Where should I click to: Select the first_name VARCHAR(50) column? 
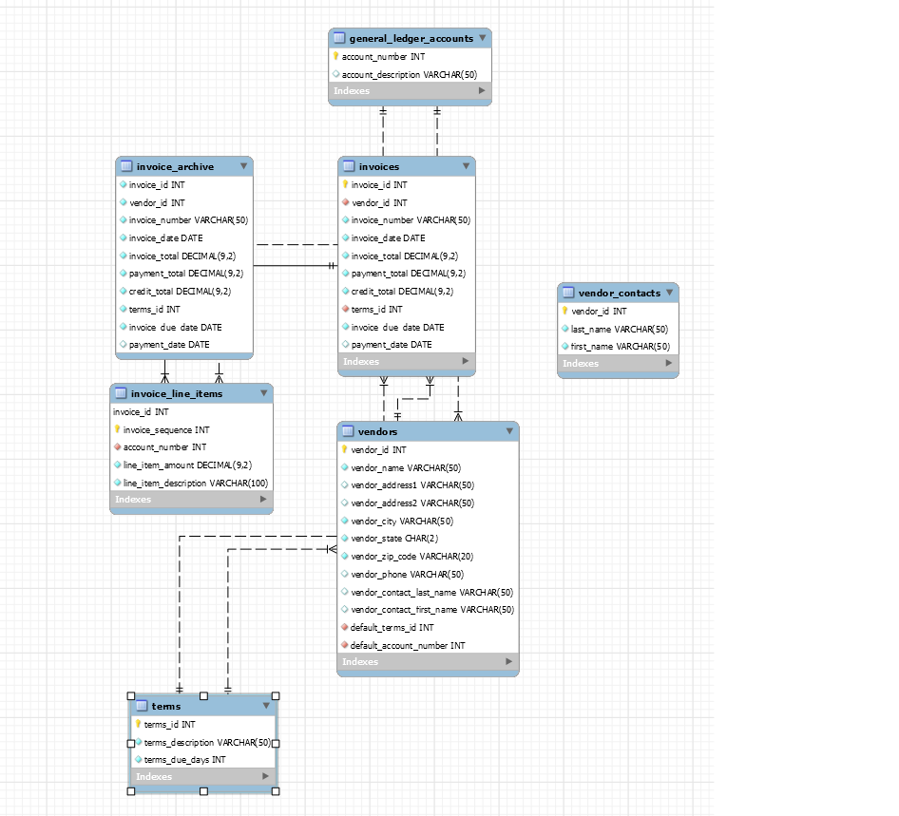pos(618,346)
